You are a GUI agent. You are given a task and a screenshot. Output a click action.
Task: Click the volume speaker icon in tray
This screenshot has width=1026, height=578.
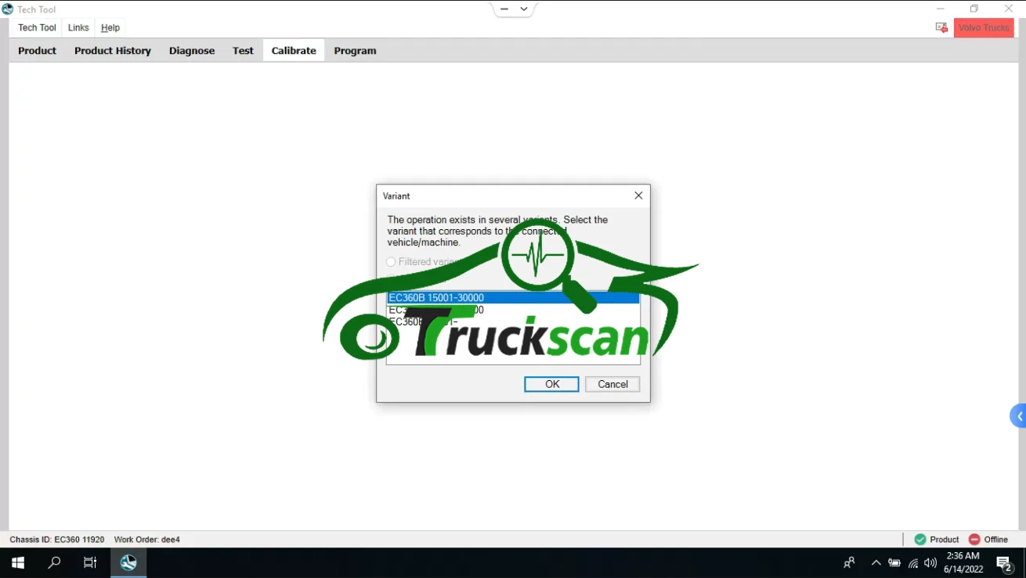(x=930, y=562)
